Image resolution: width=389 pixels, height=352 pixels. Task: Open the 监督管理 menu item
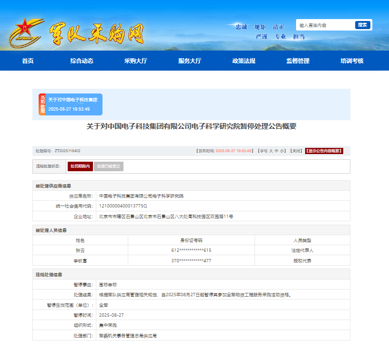coord(298,61)
